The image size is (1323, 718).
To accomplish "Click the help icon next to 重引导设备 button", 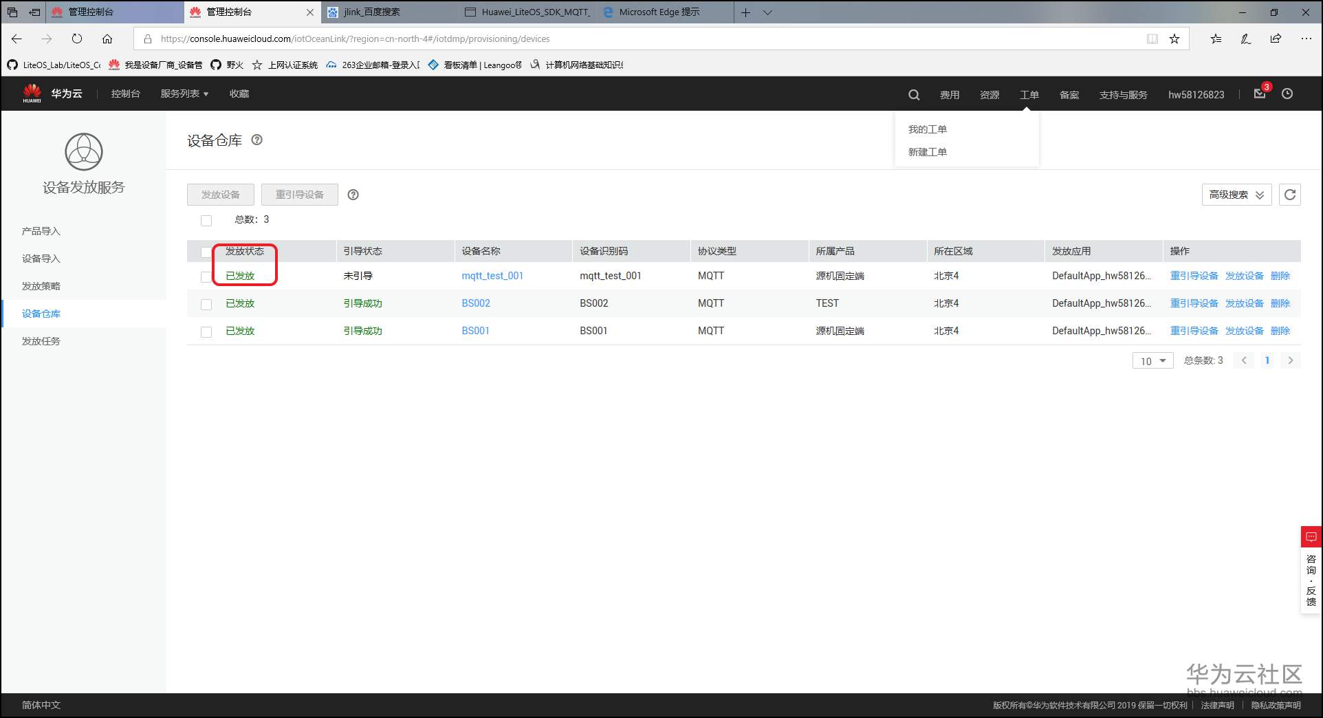I will coord(353,195).
